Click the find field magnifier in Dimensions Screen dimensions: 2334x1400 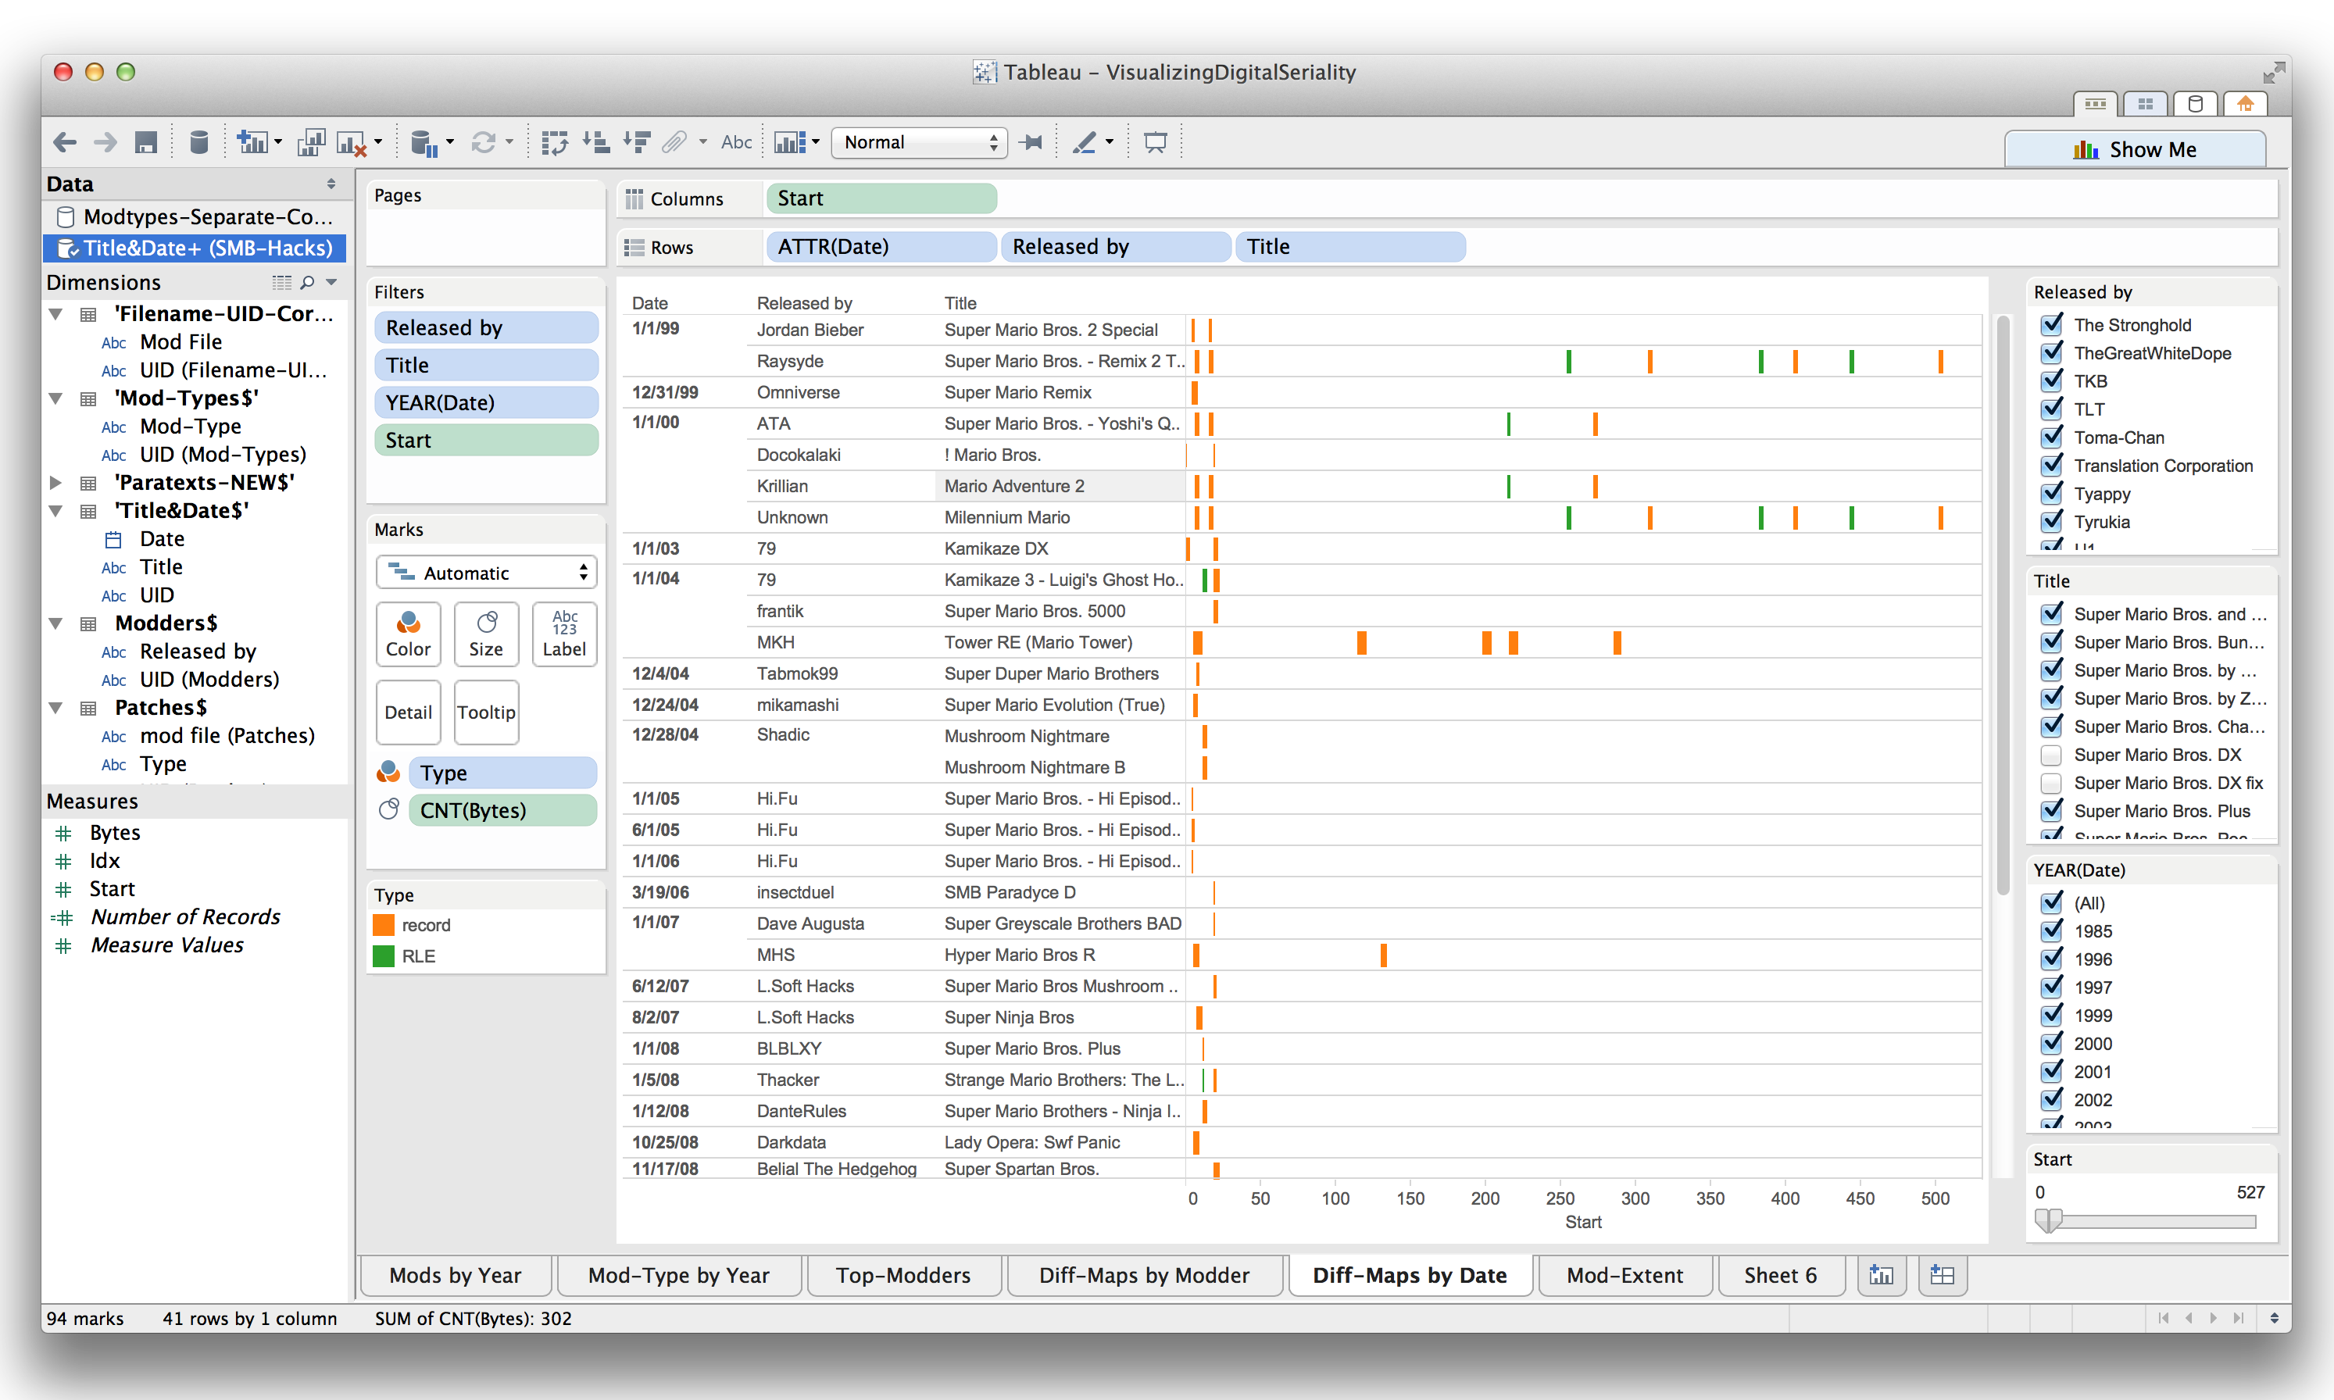(308, 282)
